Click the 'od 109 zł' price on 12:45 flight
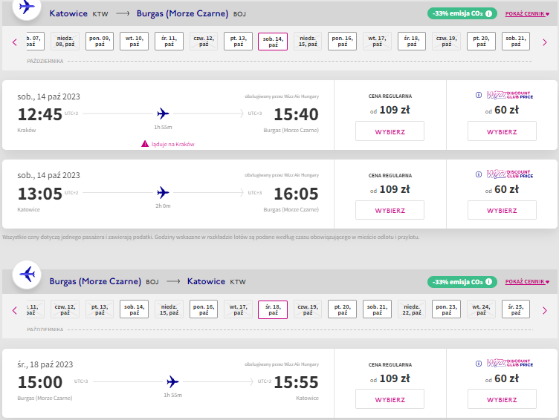This screenshot has height=420, width=559. tap(390, 110)
